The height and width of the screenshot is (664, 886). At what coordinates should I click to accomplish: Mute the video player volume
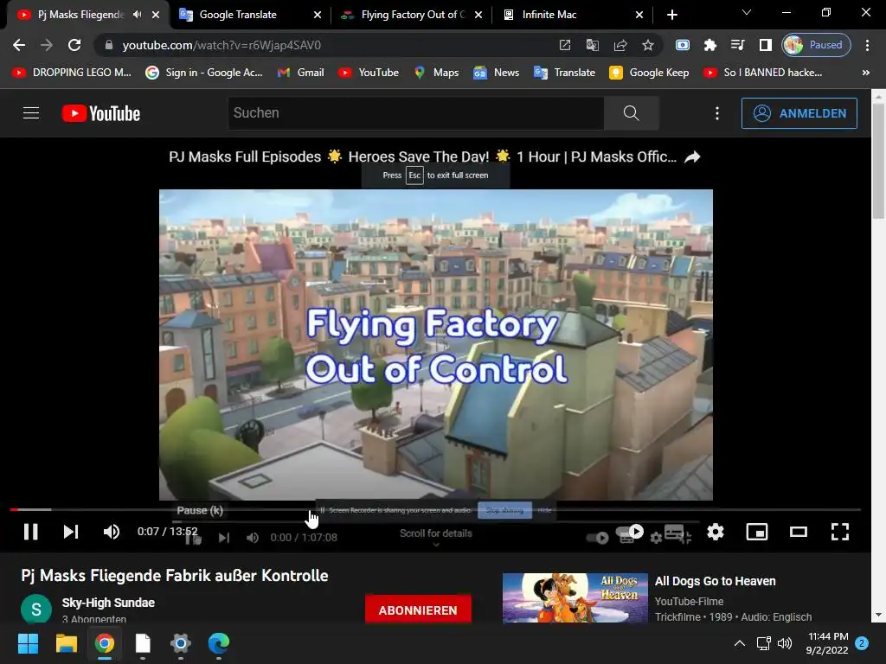click(112, 532)
